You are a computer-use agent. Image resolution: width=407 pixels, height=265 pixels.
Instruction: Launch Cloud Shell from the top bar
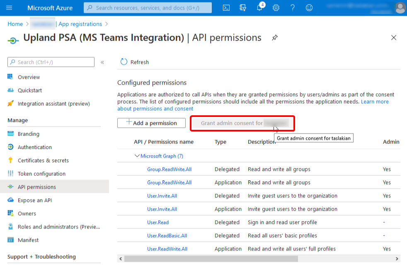point(226,8)
